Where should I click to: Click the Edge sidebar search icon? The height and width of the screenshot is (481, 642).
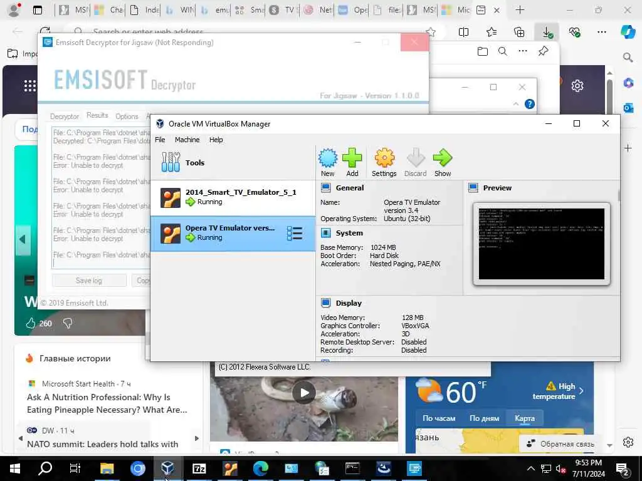click(x=628, y=58)
